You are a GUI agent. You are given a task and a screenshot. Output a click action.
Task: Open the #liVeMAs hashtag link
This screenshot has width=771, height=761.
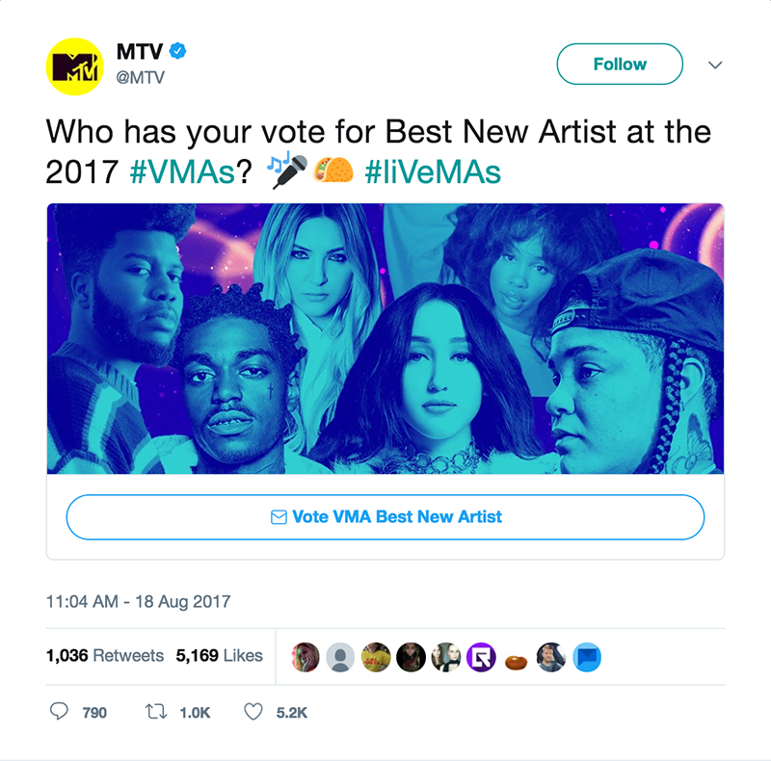pos(433,172)
